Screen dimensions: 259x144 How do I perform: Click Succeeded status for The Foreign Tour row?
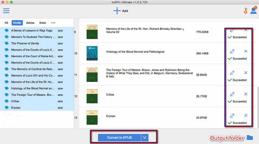click(x=237, y=80)
